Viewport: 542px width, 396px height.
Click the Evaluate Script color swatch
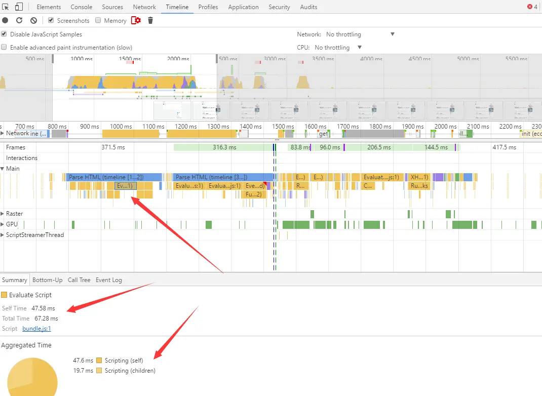click(x=4, y=295)
